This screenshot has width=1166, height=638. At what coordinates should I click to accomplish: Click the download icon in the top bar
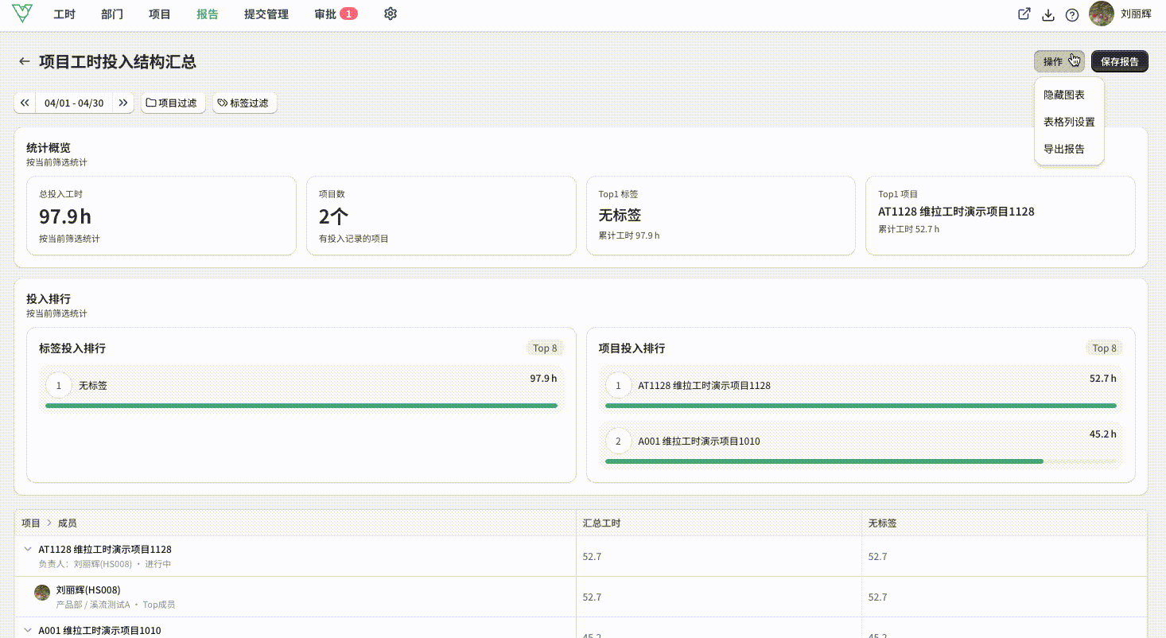(1048, 14)
